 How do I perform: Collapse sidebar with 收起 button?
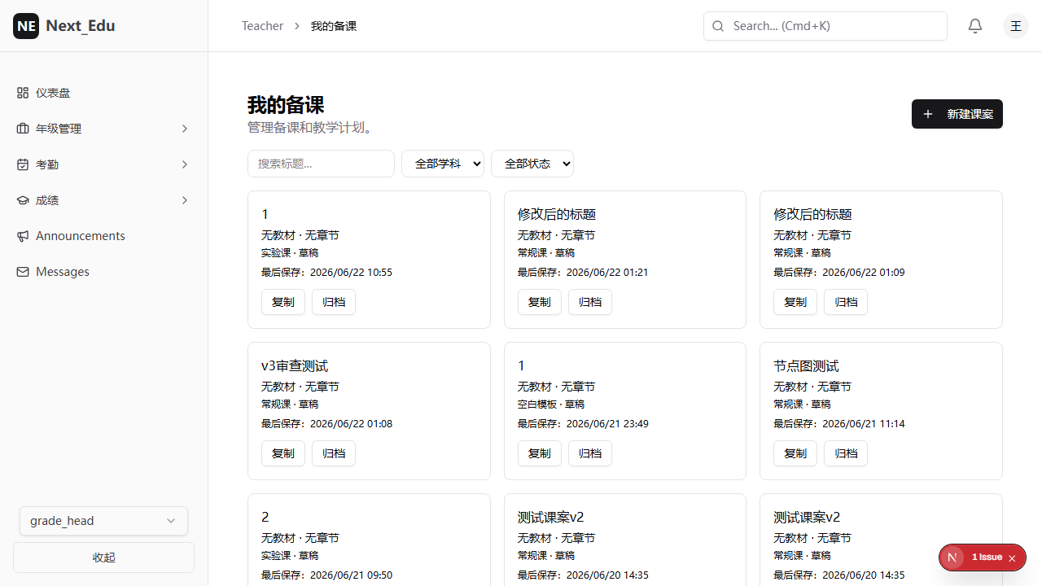[103, 558]
